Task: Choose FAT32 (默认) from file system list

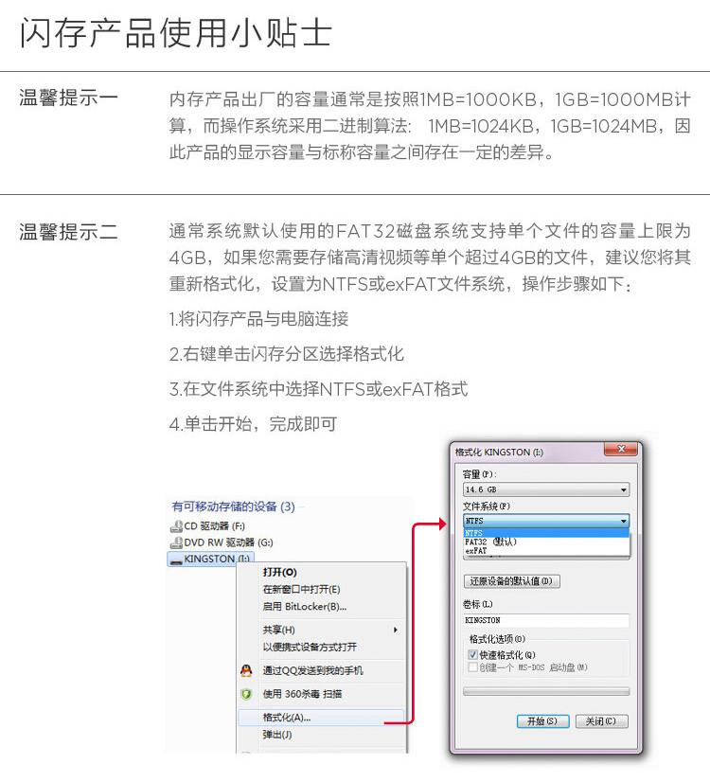Action: pyautogui.click(x=546, y=542)
